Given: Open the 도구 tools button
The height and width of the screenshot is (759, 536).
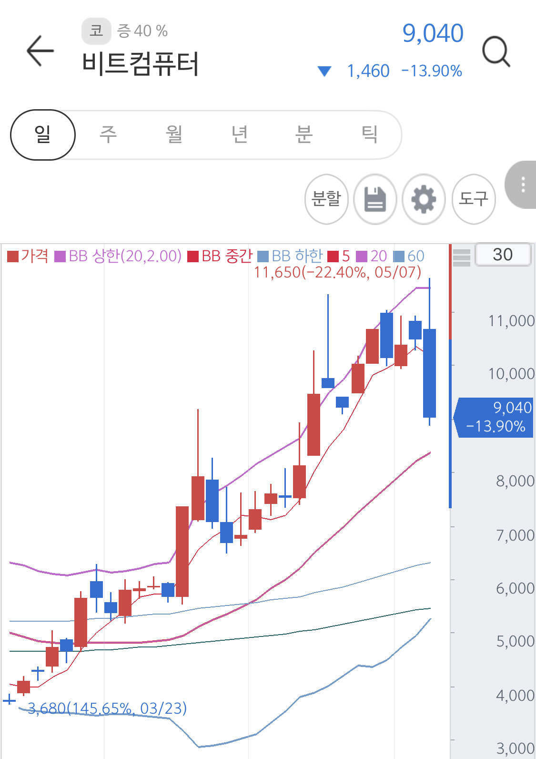Looking at the screenshot, I should [473, 199].
